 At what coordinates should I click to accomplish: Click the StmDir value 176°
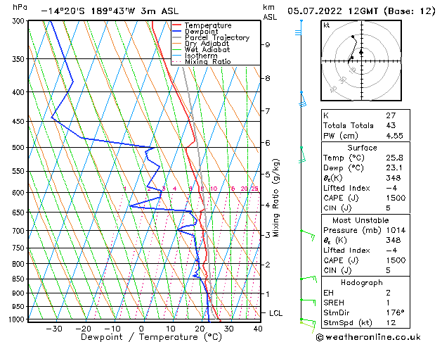point(395,312)
